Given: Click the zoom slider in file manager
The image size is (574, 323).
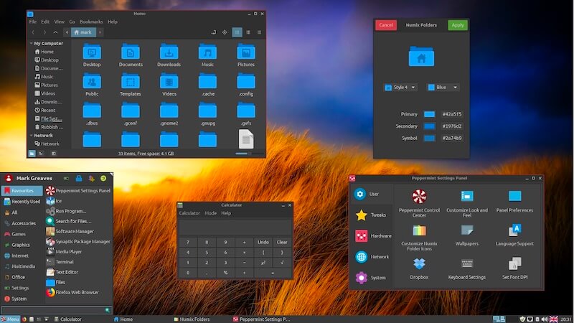Looking at the screenshot, I should [249, 154].
